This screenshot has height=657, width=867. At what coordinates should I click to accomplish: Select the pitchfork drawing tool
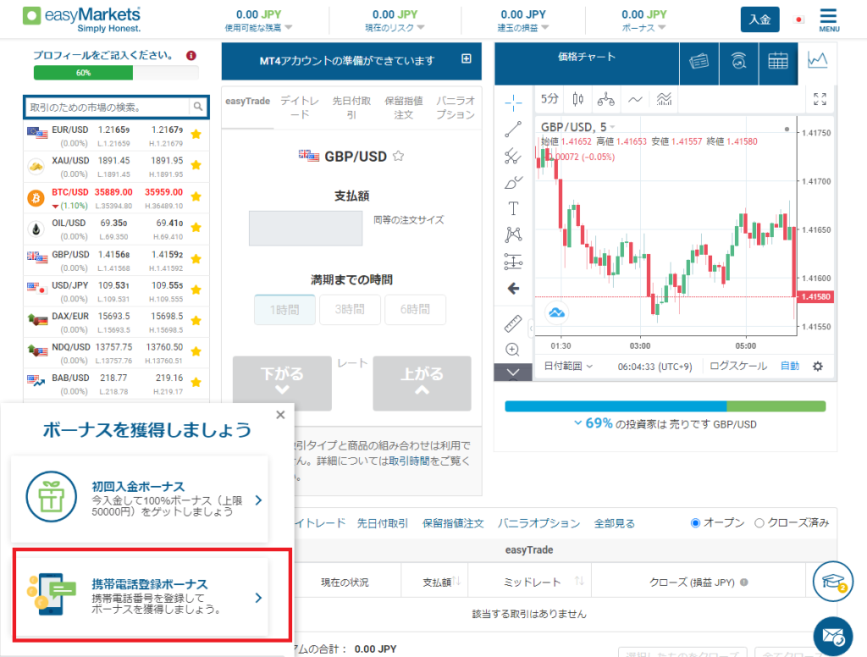point(513,156)
